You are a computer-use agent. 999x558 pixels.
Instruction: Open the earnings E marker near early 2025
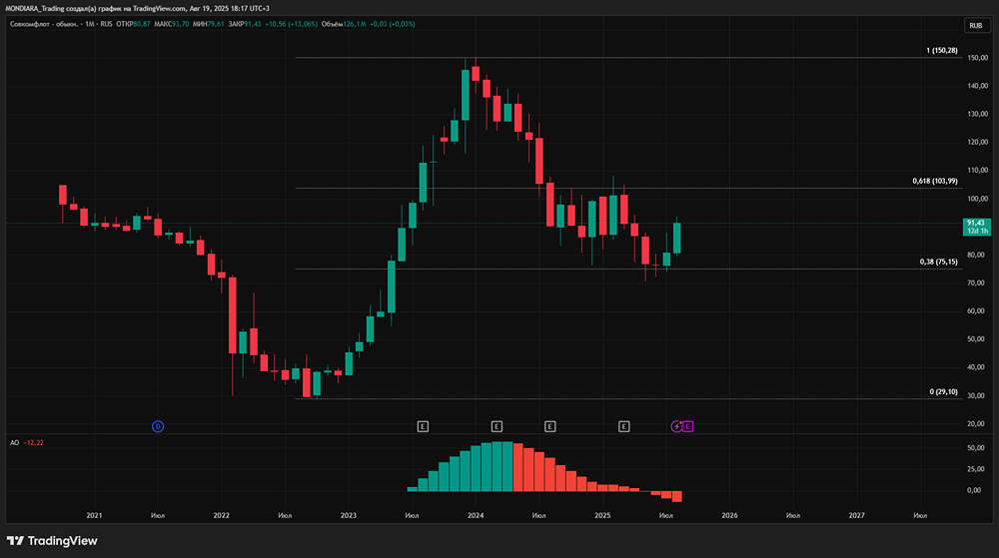[x=623, y=426]
